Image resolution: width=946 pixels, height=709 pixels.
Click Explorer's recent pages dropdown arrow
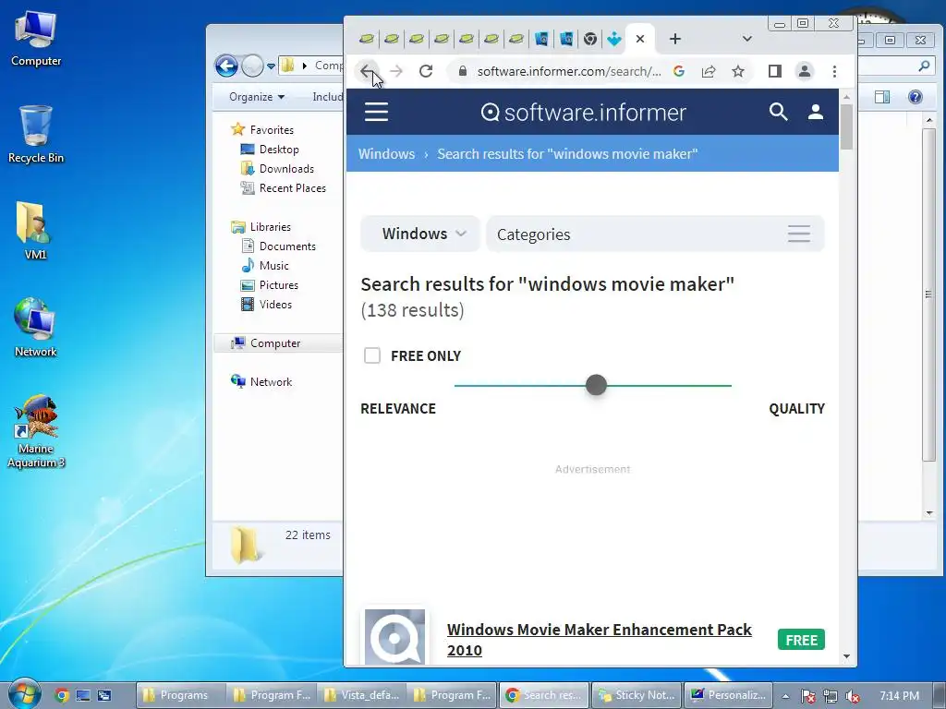coord(271,66)
